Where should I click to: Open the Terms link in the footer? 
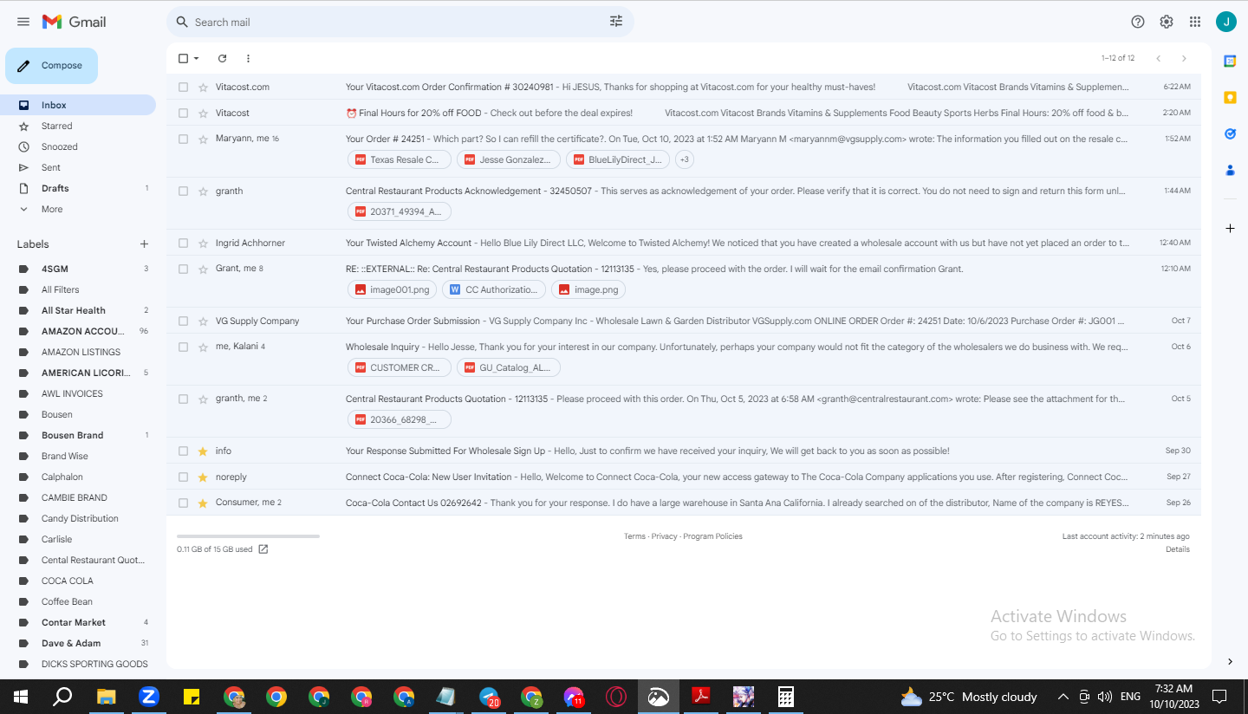(x=634, y=536)
